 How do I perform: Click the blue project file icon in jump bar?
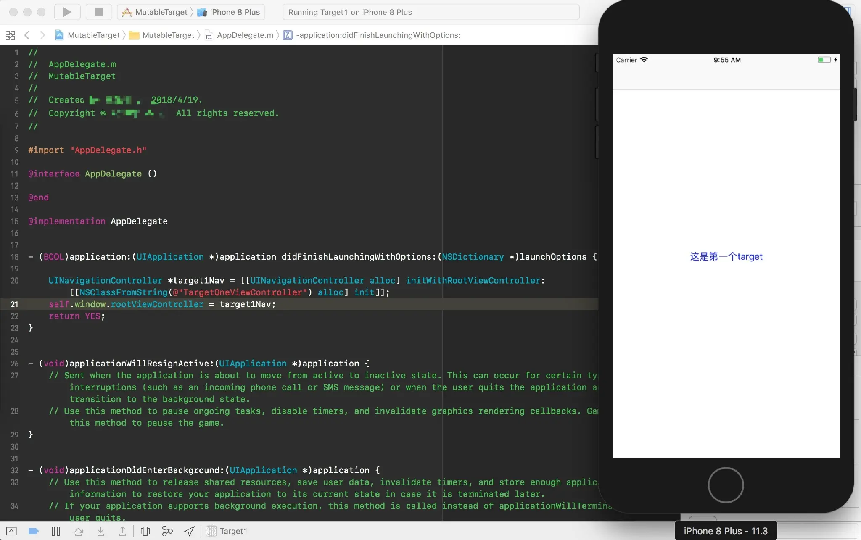tap(59, 35)
